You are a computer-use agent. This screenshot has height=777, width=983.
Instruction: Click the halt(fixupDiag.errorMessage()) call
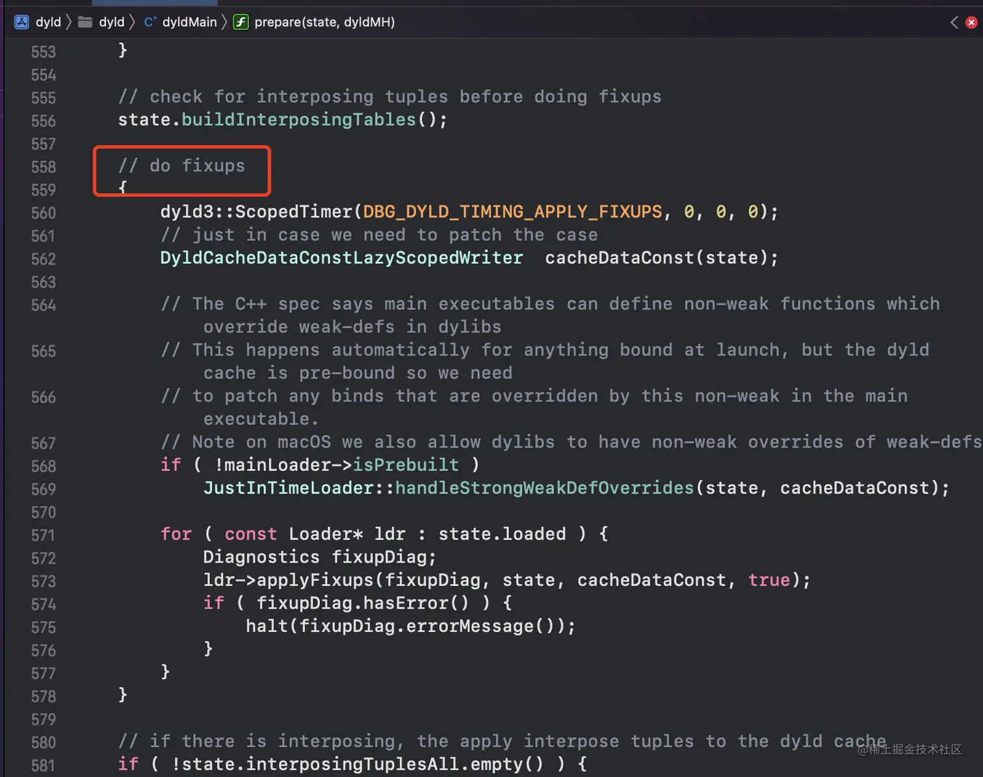(410, 626)
